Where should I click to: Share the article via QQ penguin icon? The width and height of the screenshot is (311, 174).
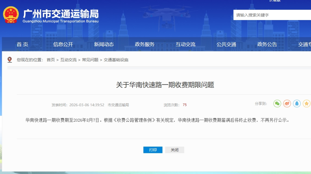point(297,104)
